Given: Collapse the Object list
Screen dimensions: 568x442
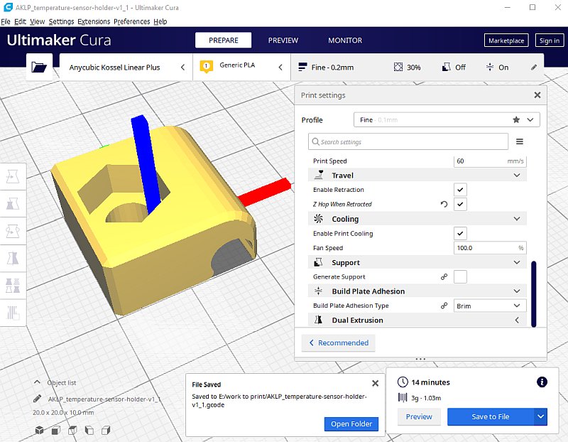Looking at the screenshot, I should 37,382.
